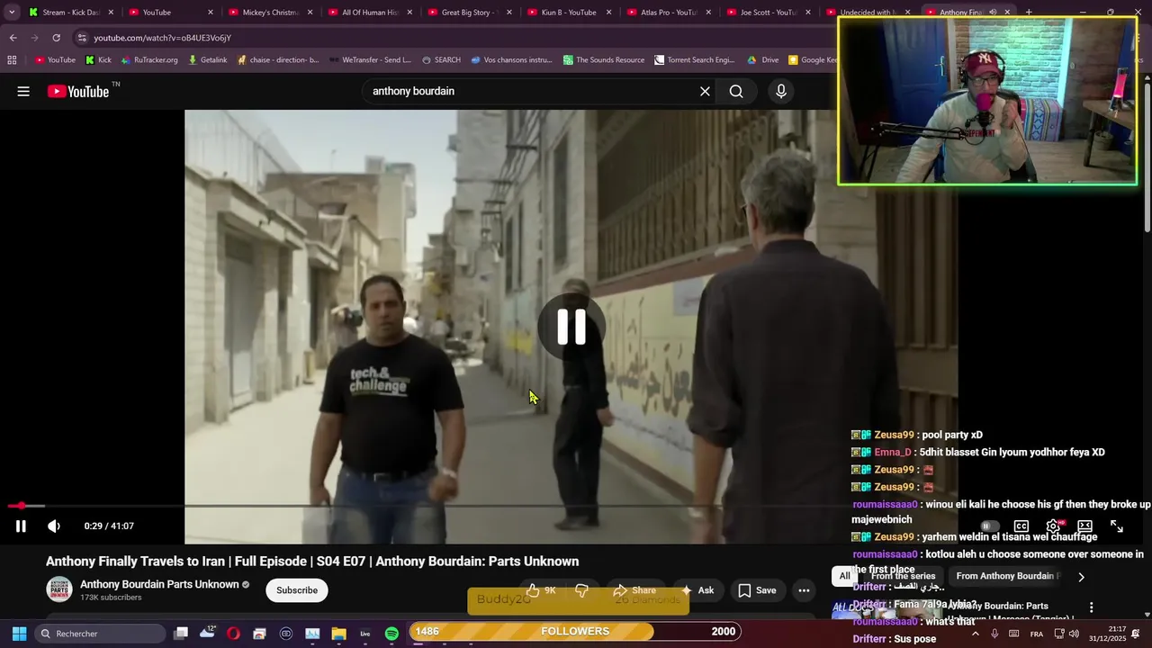Go to the YouTube home logo
This screenshot has height=648, width=1152.
pyautogui.click(x=78, y=91)
